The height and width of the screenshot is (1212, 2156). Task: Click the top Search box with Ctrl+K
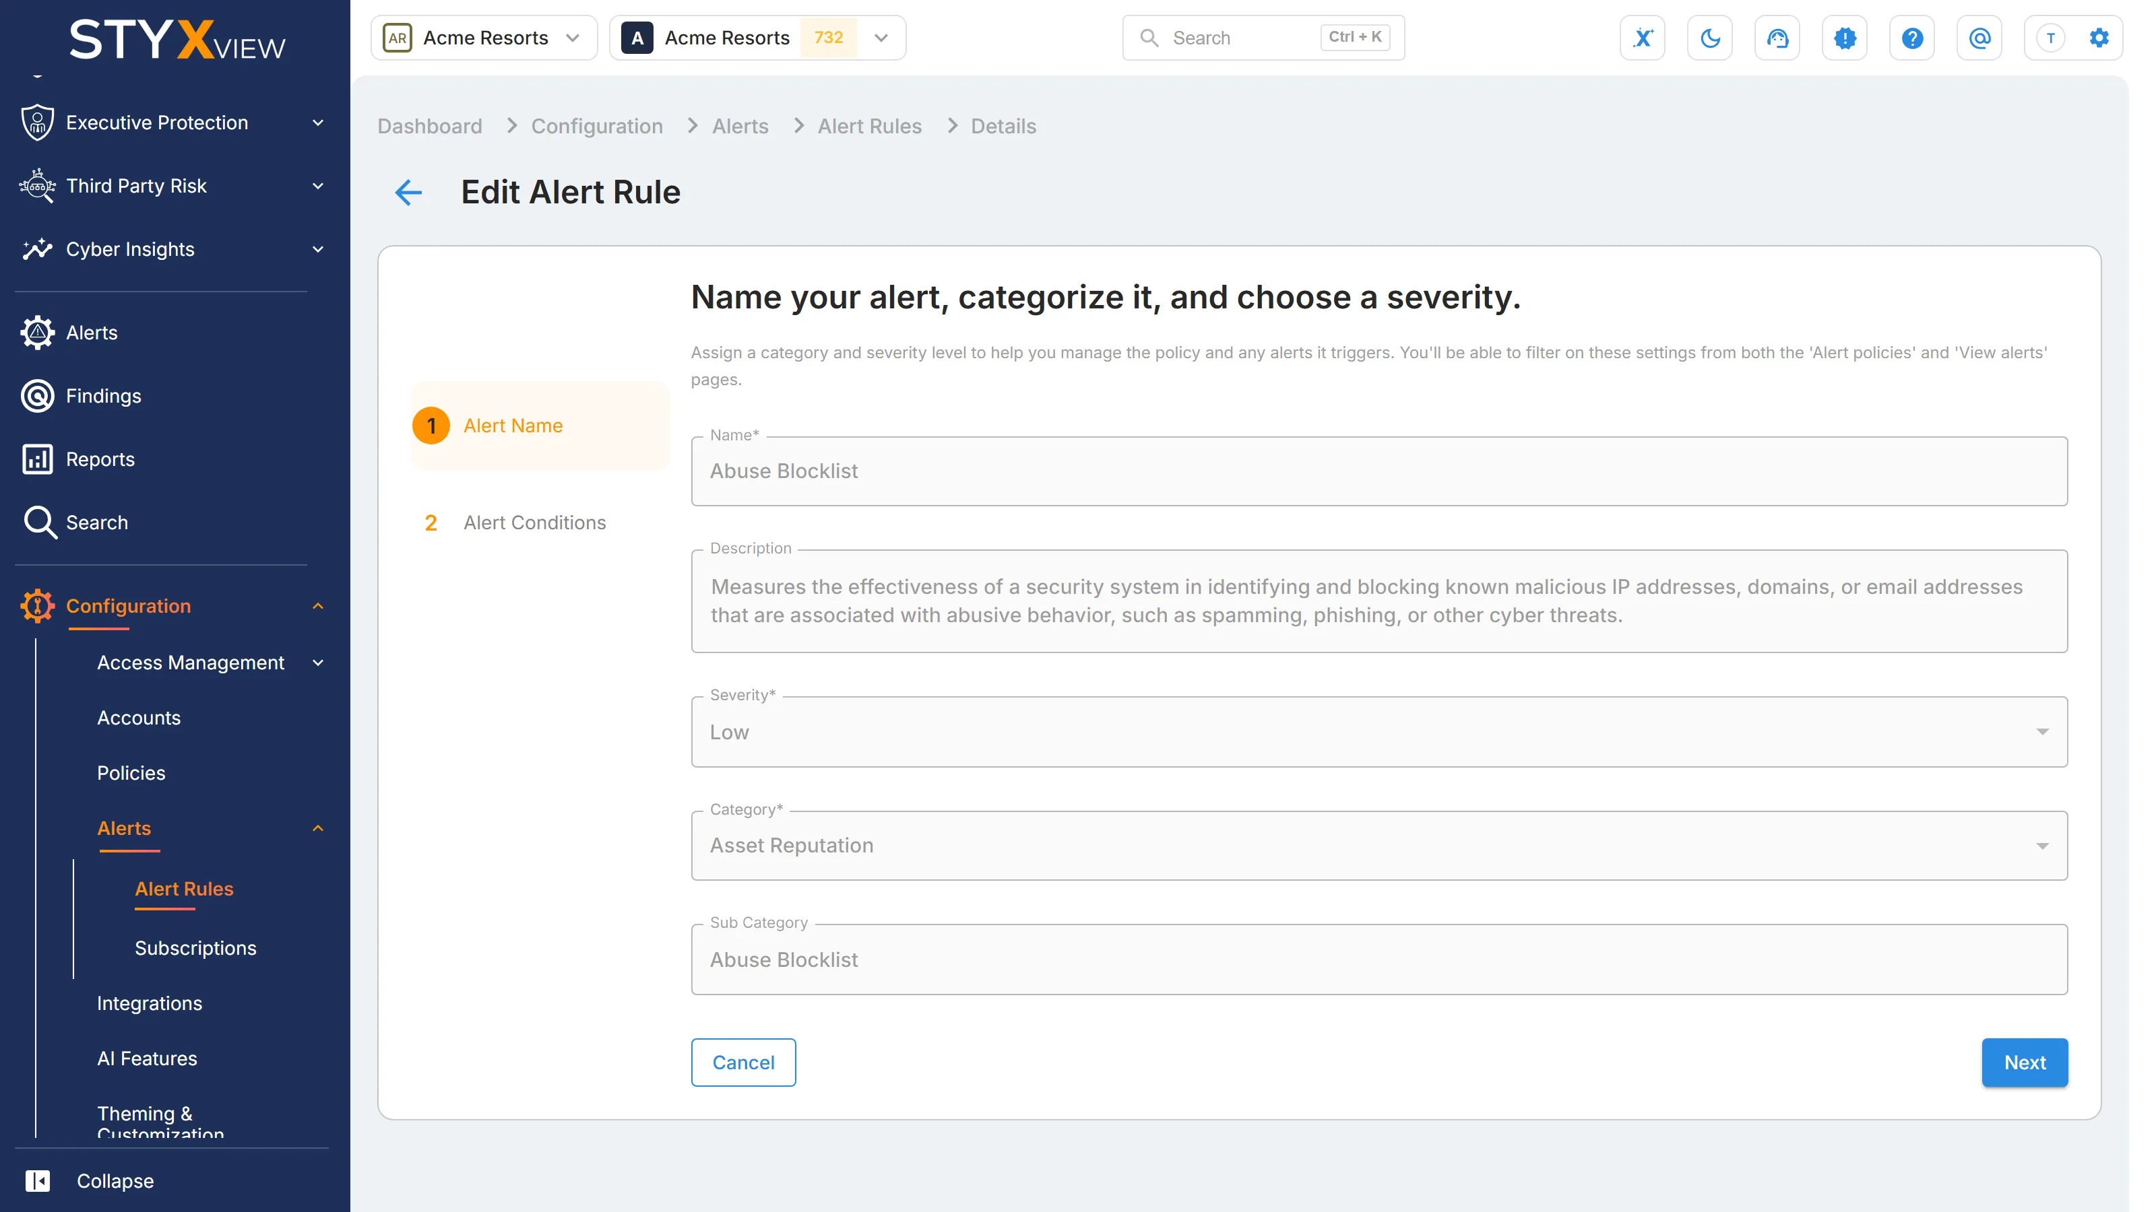pyautogui.click(x=1263, y=38)
